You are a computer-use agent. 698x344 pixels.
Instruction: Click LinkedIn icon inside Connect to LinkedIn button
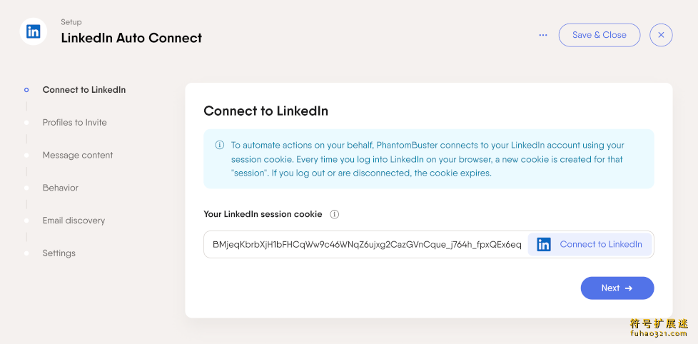(544, 244)
